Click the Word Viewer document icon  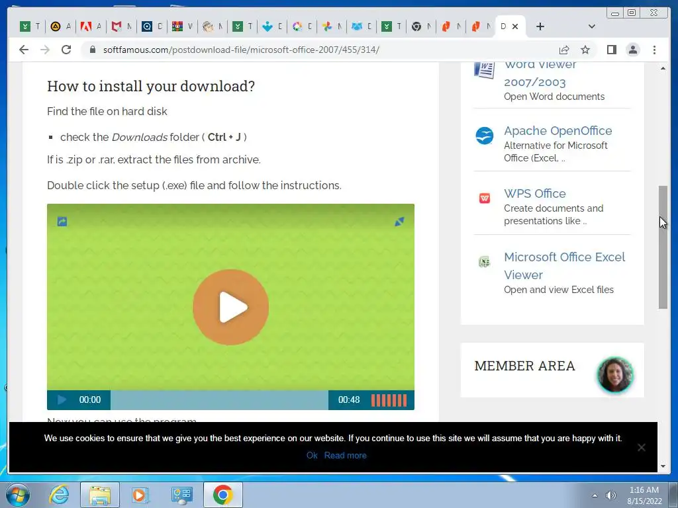pos(484,70)
